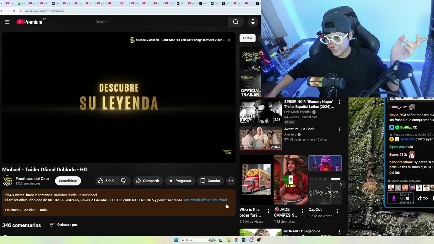Go to YouTube Premium home logo
434x244 pixels.
coord(29,22)
